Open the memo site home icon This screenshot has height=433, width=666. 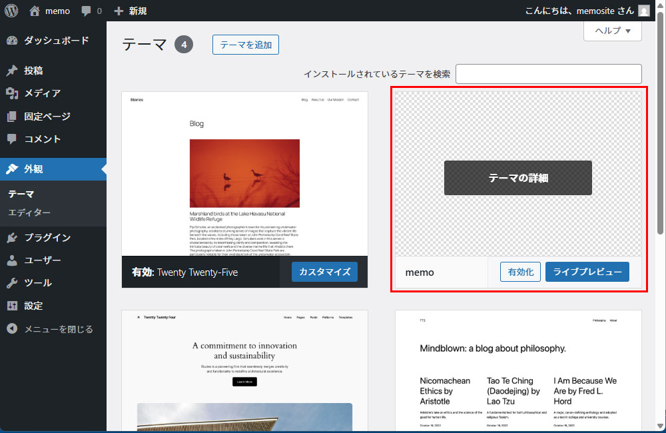35,11
